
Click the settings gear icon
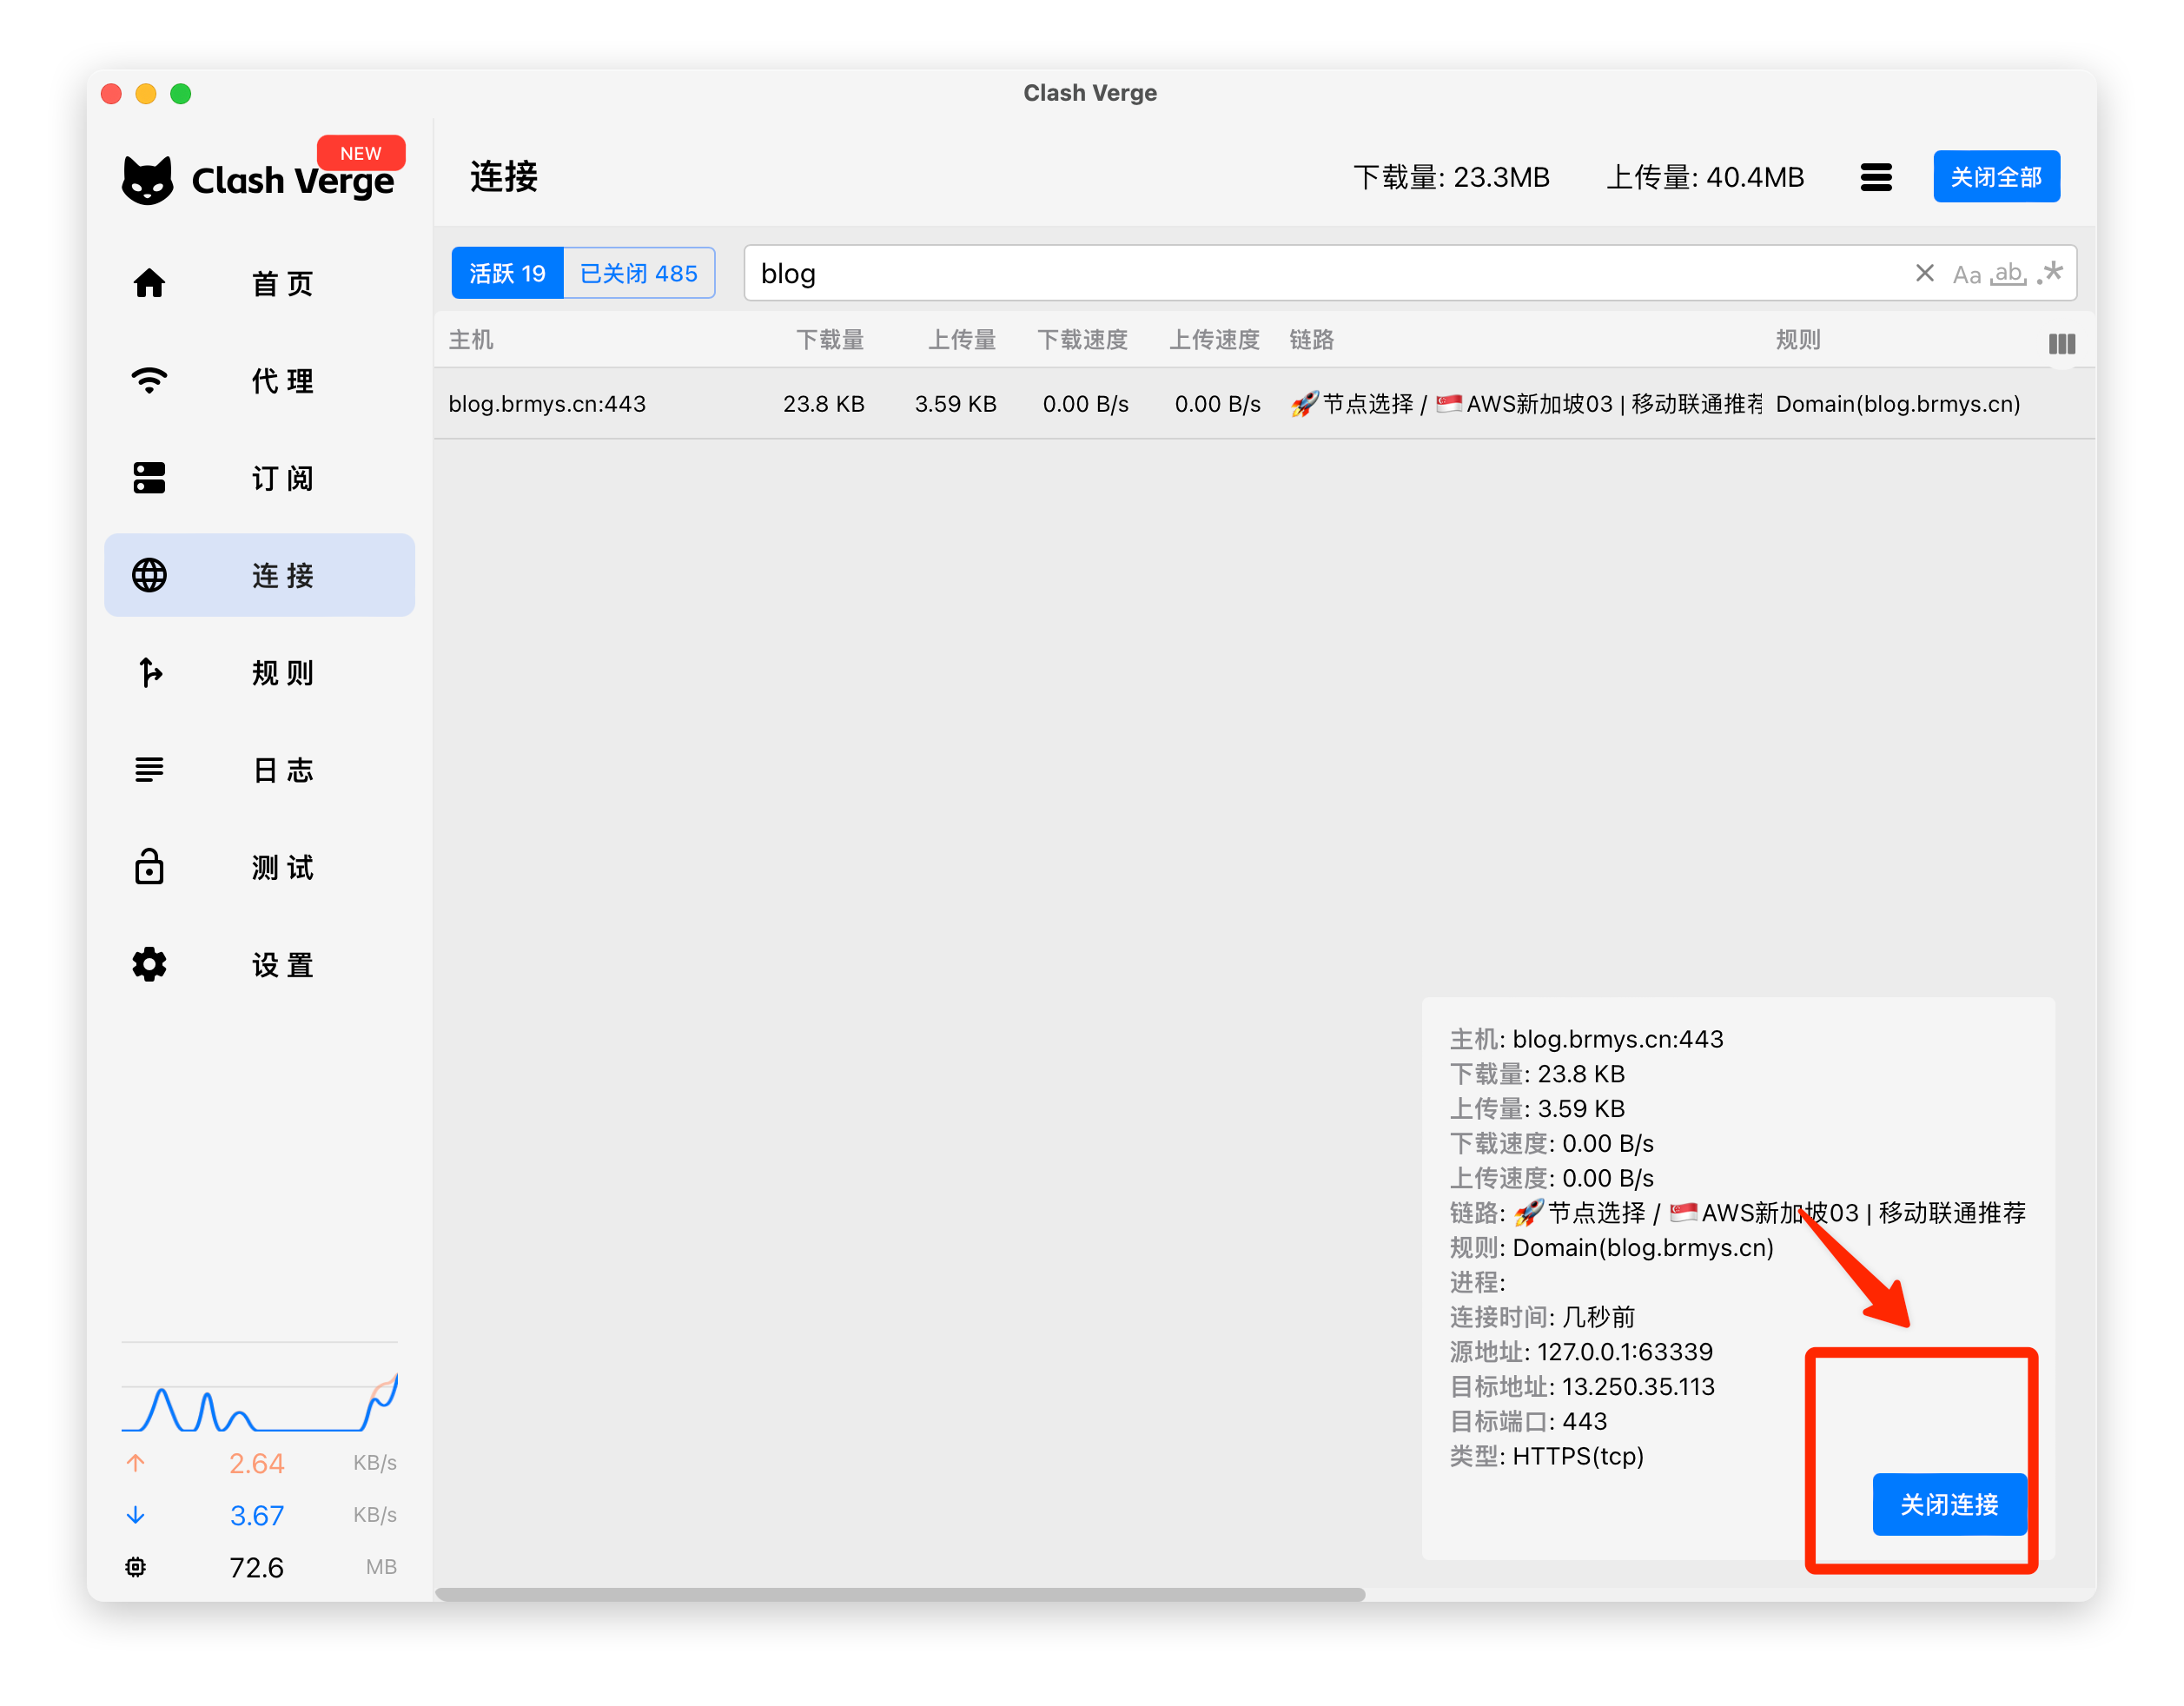[x=149, y=964]
